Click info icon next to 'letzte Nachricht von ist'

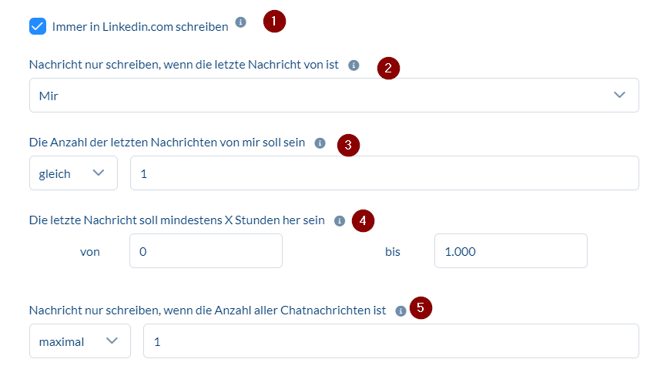(354, 65)
